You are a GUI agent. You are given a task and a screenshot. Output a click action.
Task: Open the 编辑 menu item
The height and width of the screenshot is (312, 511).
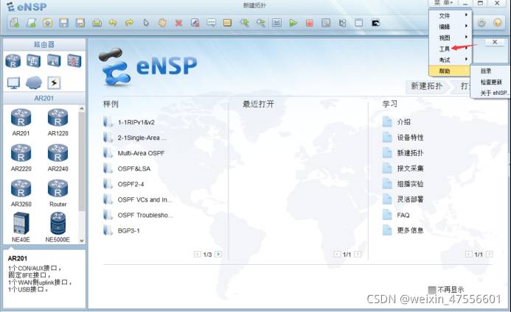point(450,26)
